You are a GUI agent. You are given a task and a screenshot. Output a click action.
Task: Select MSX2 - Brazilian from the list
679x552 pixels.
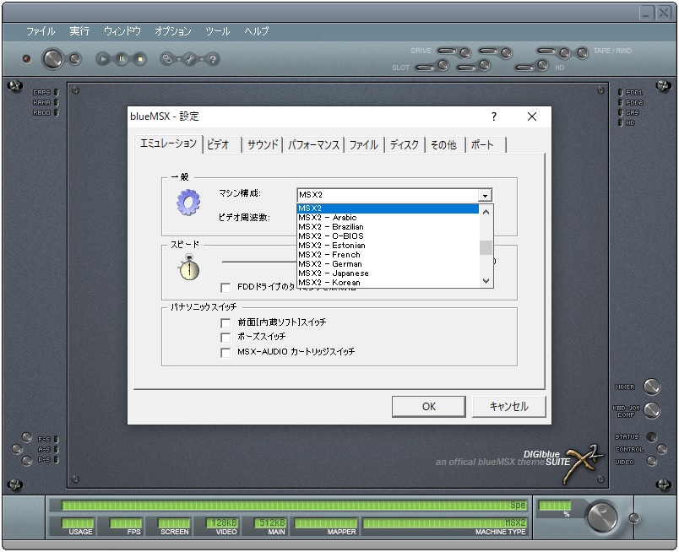(x=388, y=227)
